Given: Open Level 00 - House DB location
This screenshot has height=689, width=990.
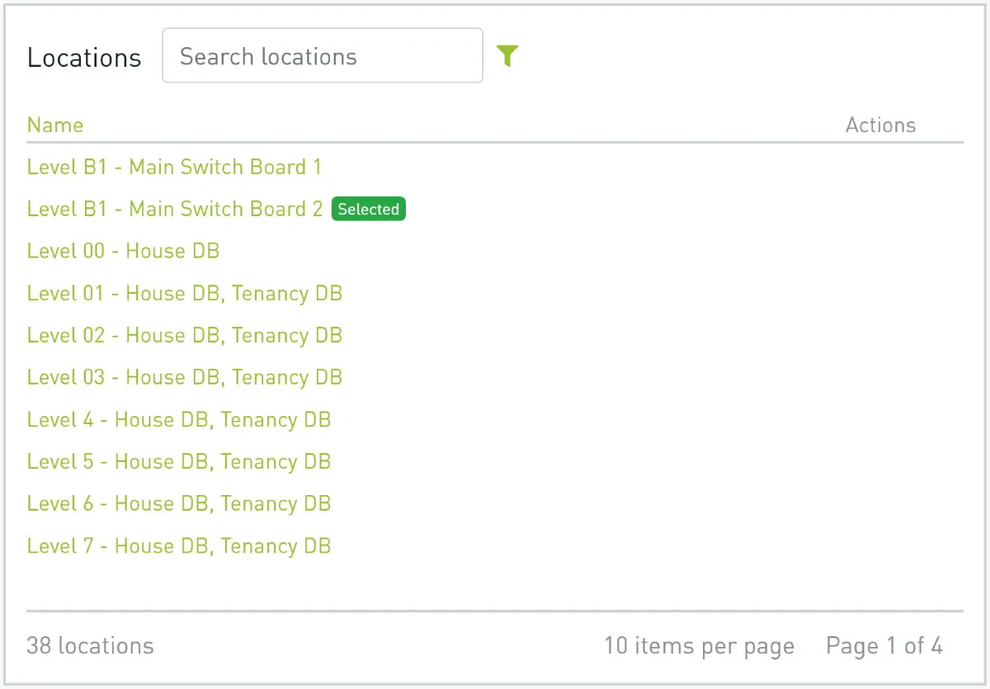Looking at the screenshot, I should tap(123, 251).
